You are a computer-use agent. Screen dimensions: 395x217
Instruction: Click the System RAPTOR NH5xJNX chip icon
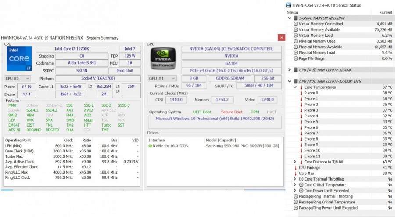click(296, 18)
